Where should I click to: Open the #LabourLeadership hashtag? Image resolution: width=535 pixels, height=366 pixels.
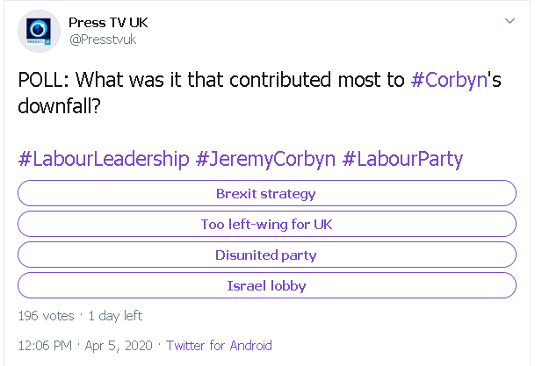104,159
